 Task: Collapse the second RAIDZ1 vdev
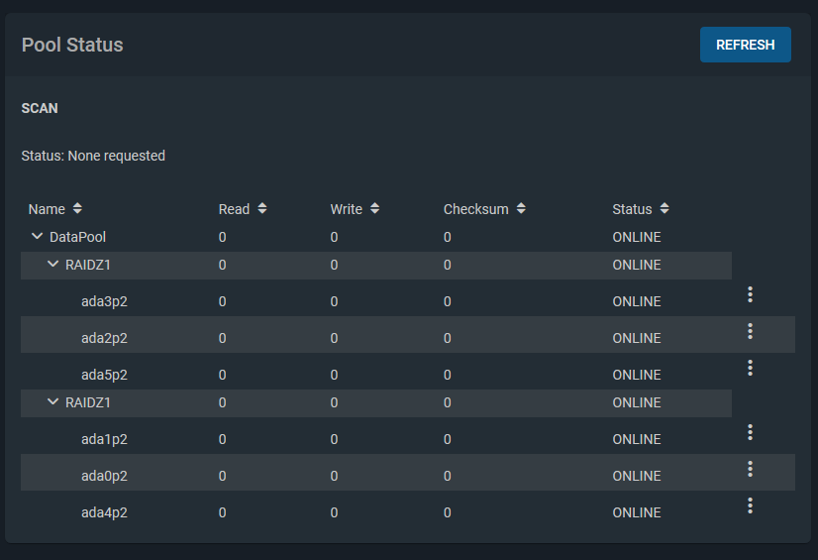[53, 402]
